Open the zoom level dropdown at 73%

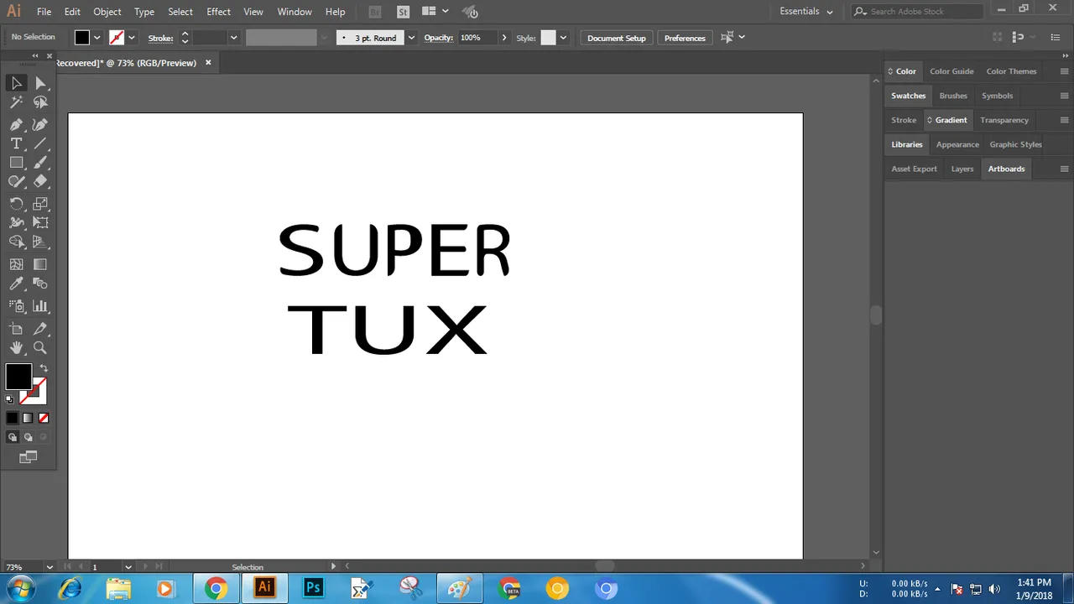(x=50, y=567)
